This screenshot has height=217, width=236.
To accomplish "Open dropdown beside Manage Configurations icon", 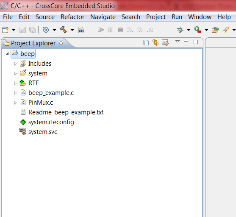I will [x=54, y=30].
